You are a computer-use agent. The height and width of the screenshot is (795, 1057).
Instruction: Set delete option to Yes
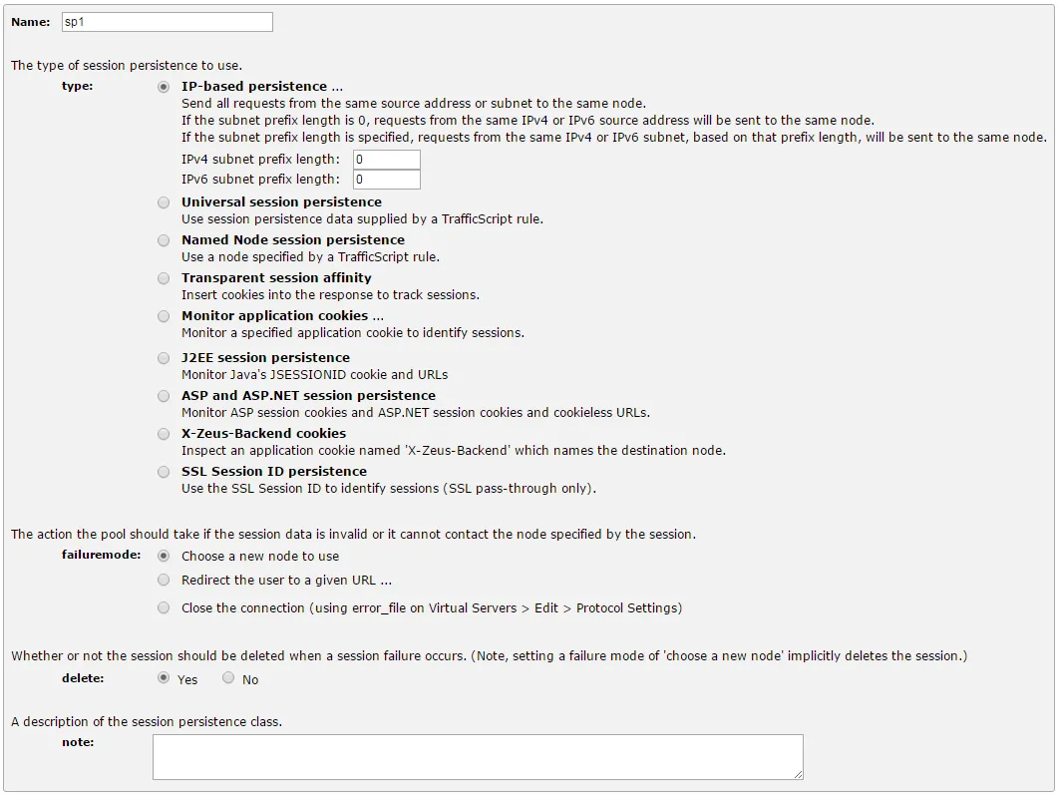(164, 677)
